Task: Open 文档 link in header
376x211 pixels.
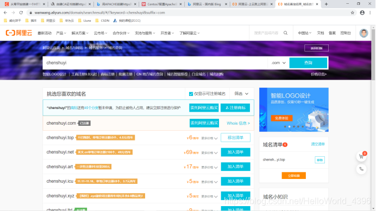Action: [321, 33]
